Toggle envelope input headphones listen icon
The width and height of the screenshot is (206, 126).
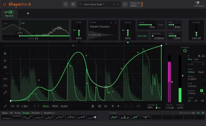click(203, 56)
